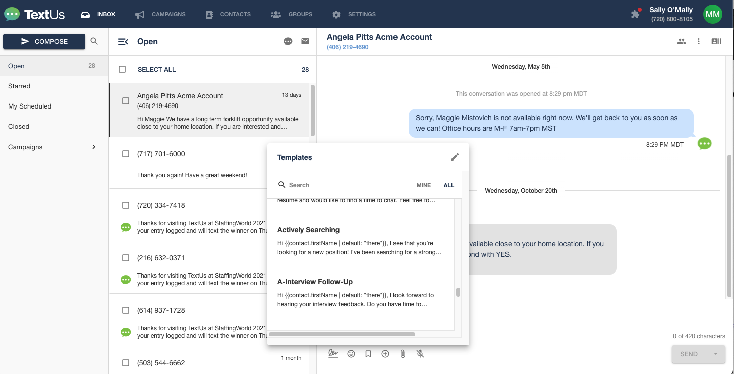This screenshot has width=734, height=374.
Task: Collapse the sidebar with the menu icon
Action: [x=123, y=42]
